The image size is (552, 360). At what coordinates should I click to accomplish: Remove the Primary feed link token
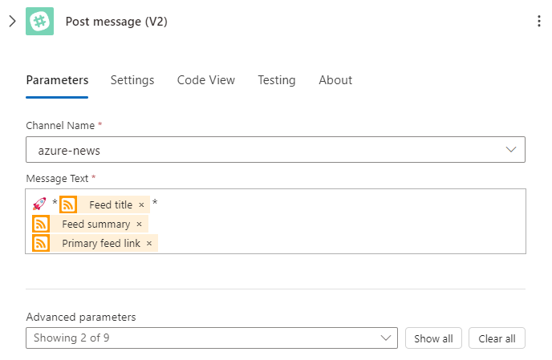[149, 244]
